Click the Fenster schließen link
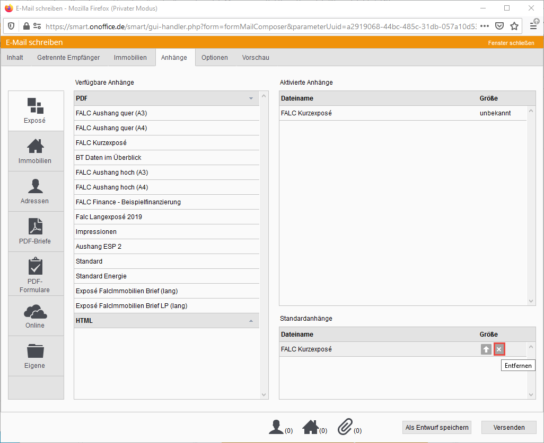This screenshot has width=544, height=443. coord(511,43)
